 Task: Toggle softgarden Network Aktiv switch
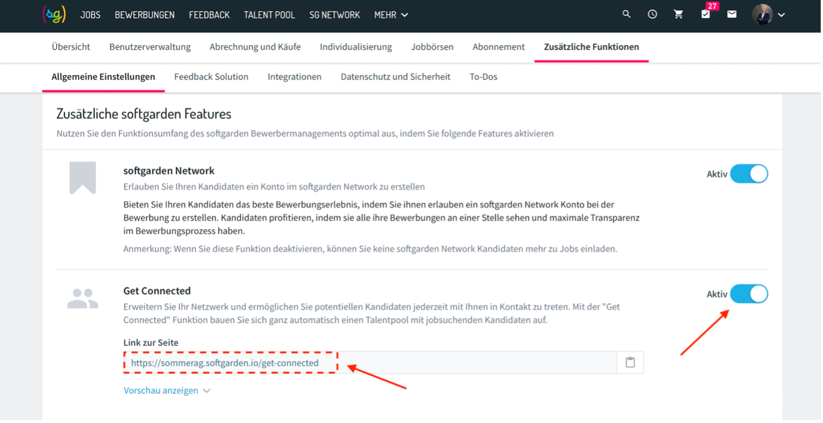[x=748, y=174]
